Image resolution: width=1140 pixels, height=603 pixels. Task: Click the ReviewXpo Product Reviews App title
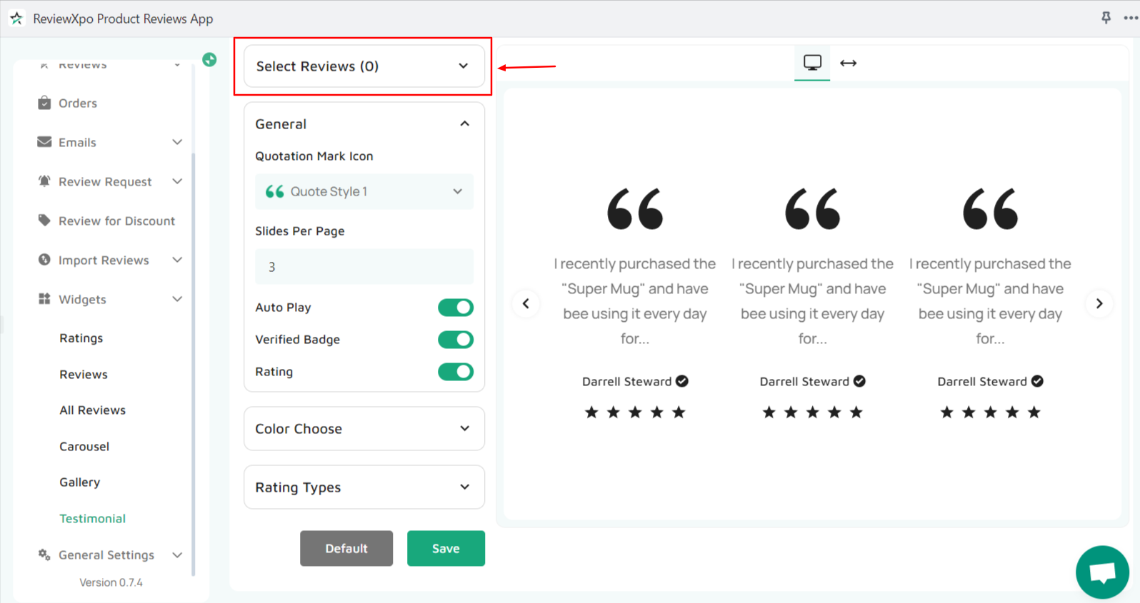click(x=123, y=19)
